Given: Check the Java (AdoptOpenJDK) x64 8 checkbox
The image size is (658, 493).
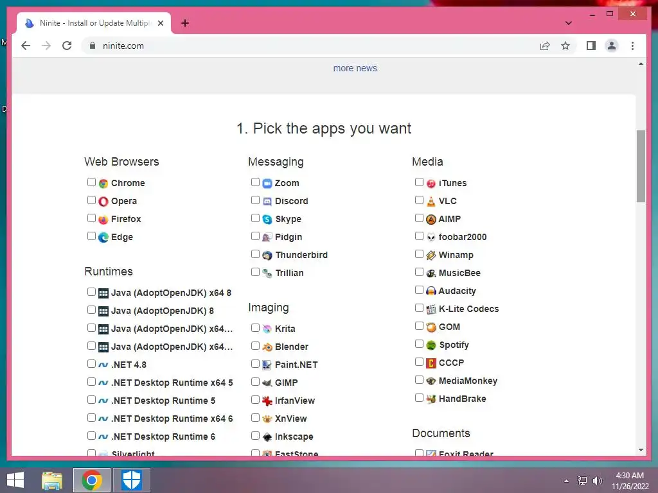Looking at the screenshot, I should point(91,292).
